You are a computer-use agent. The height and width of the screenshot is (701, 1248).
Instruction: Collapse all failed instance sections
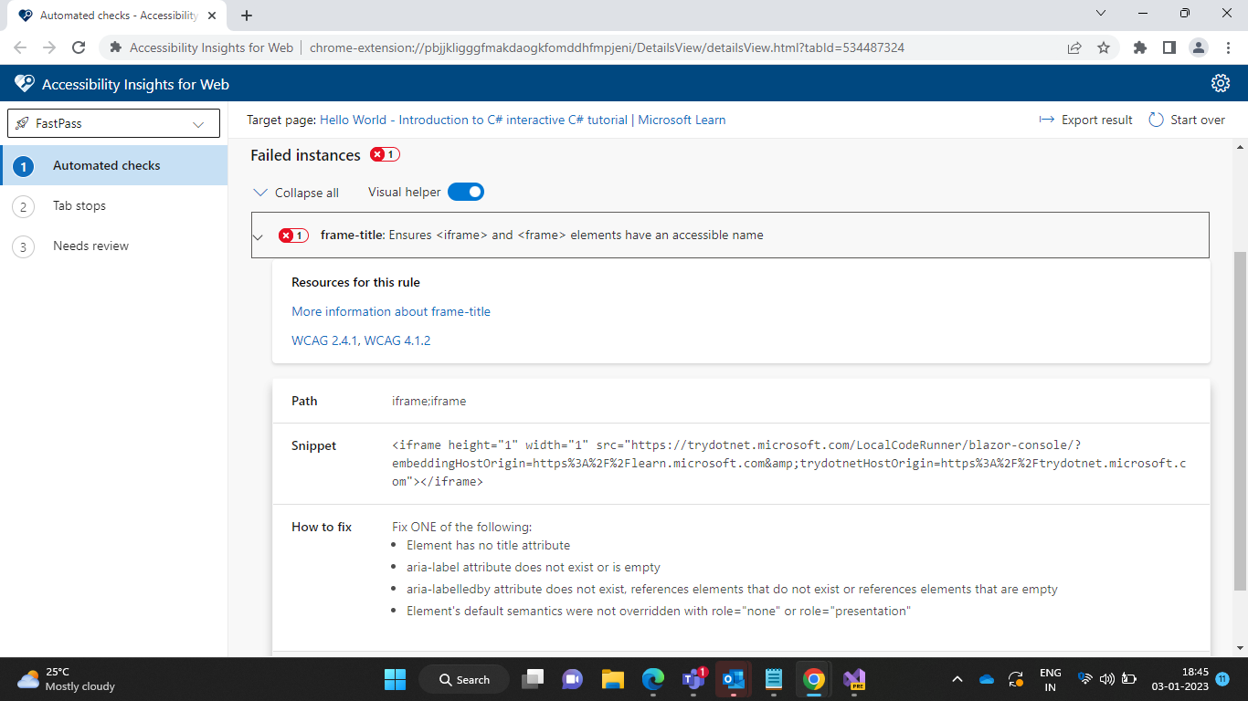[295, 192]
